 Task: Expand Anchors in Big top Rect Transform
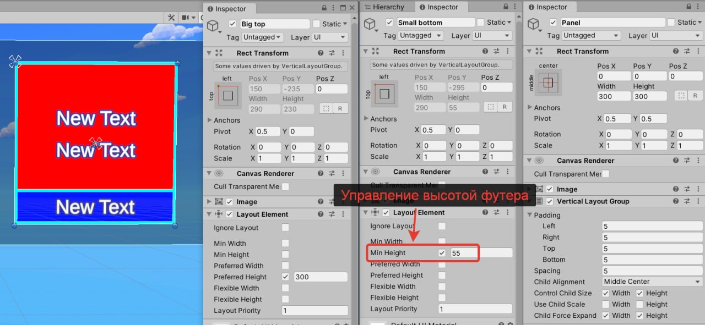pyautogui.click(x=210, y=120)
